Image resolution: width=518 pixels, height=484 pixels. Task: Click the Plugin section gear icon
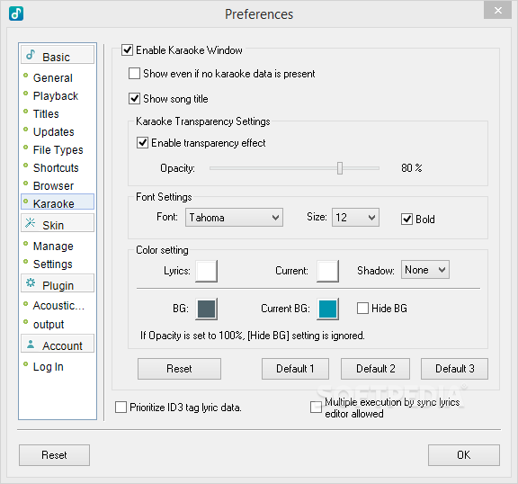pyautogui.click(x=31, y=282)
